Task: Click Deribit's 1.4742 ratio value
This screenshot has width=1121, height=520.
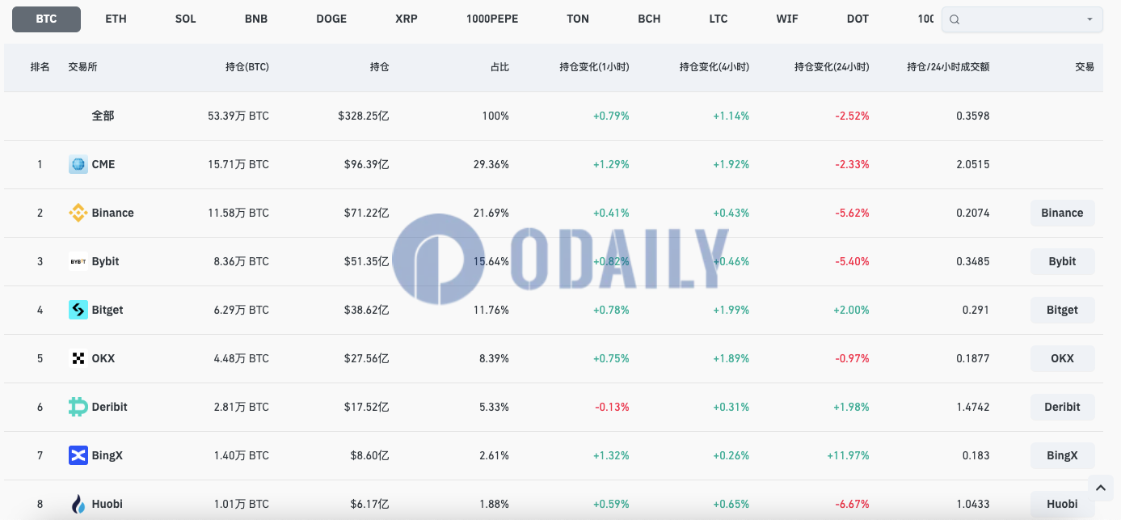Action: (973, 407)
